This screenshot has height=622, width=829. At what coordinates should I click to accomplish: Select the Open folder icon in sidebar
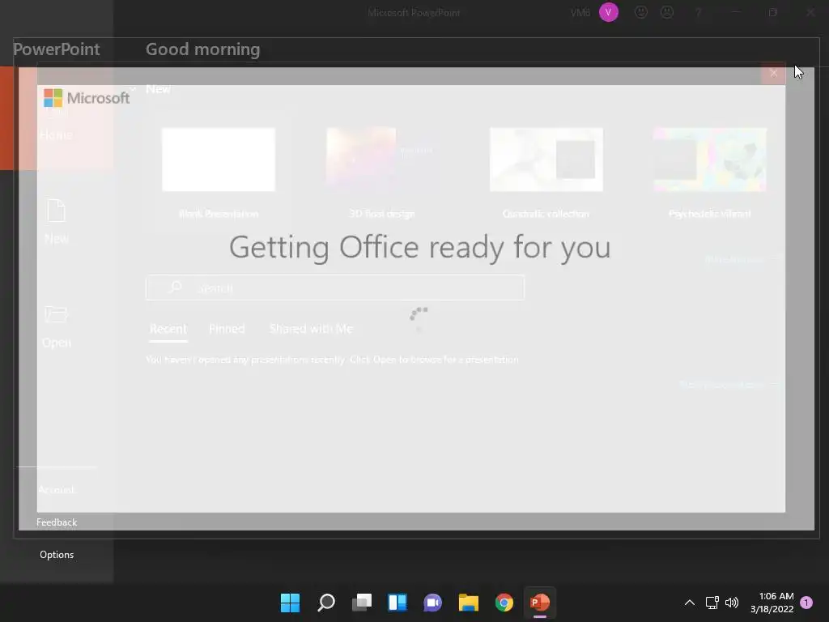pyautogui.click(x=56, y=314)
